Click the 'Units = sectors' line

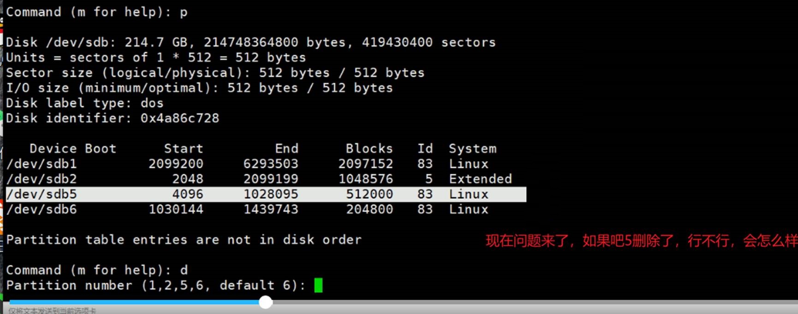tap(155, 58)
